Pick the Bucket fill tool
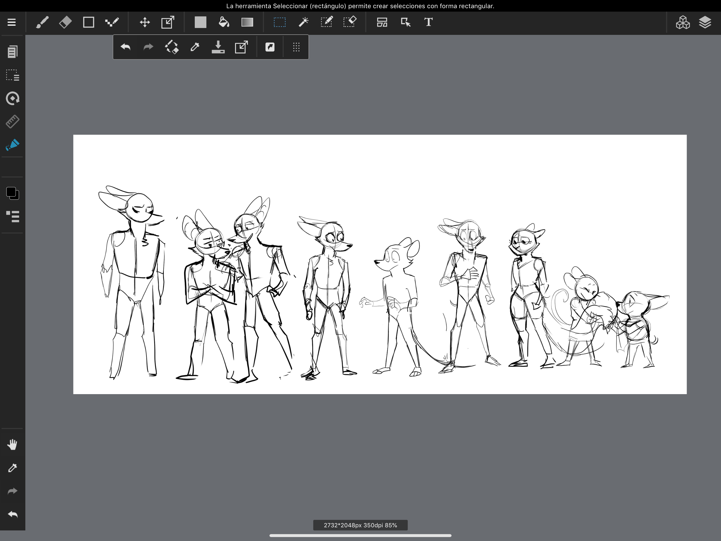The image size is (721, 541). pos(224,22)
